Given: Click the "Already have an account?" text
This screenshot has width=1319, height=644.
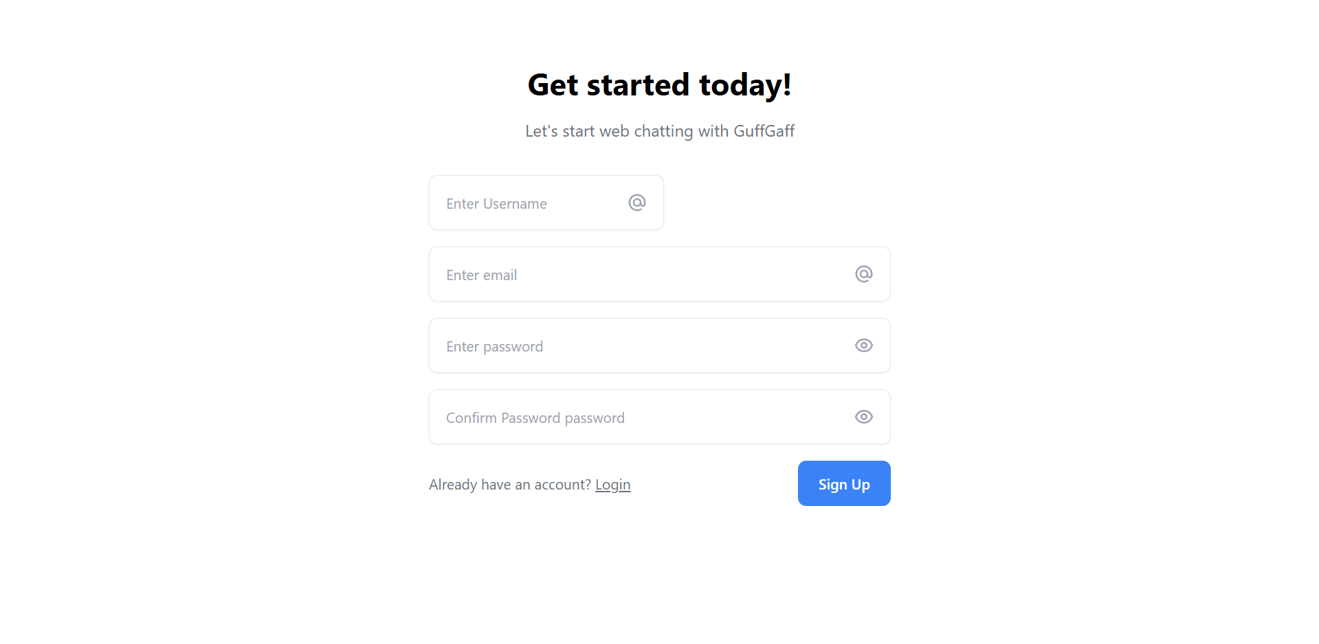Looking at the screenshot, I should [509, 485].
